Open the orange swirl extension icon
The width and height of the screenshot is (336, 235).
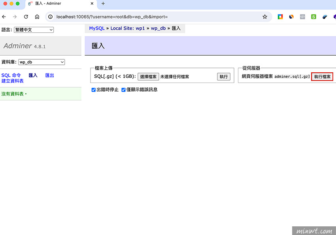291,17
